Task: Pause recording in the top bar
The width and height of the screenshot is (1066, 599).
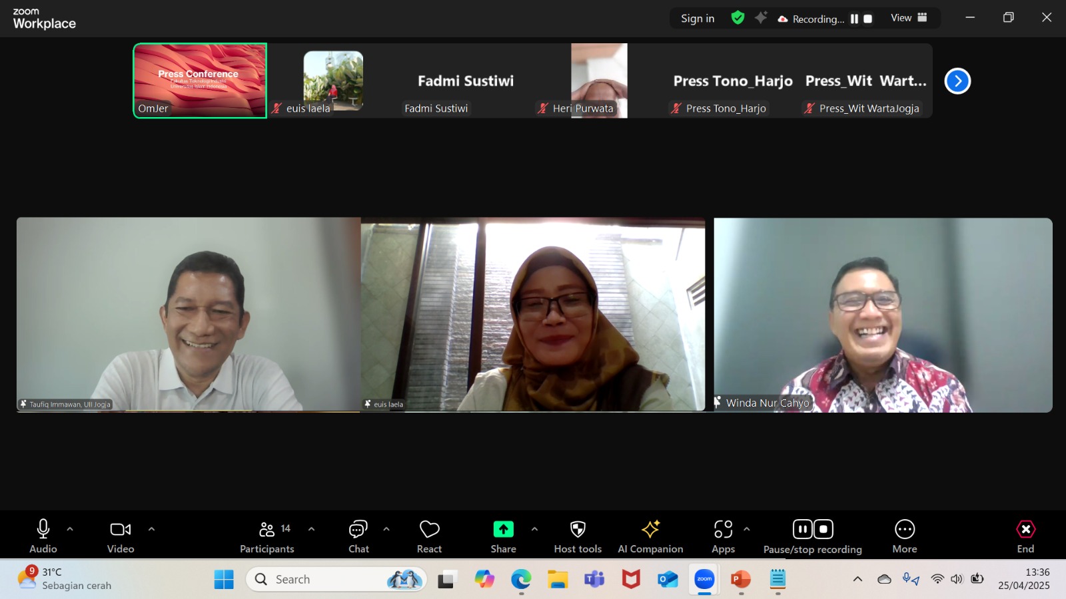Action: coord(854,19)
